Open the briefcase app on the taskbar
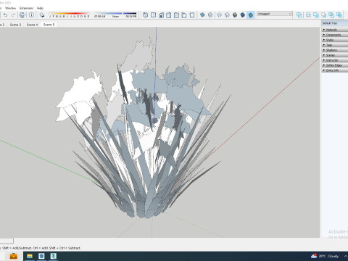Screen dimensions: 348x261 point(13,256)
